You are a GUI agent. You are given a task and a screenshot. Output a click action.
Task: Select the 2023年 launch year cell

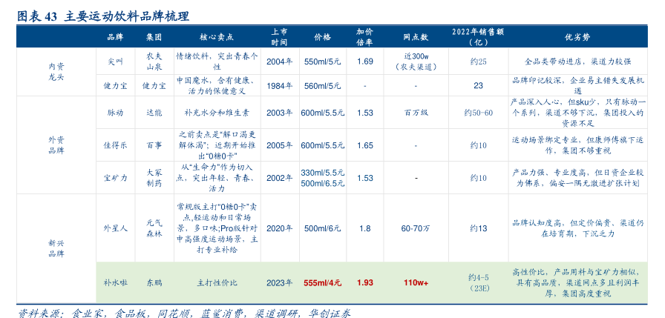[280, 282]
